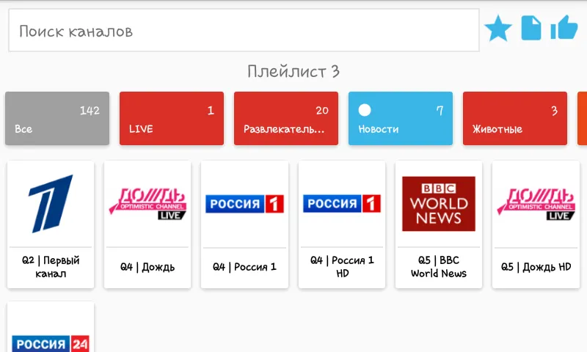Select the Новости category tile
The width and height of the screenshot is (587, 352).
pos(401,118)
